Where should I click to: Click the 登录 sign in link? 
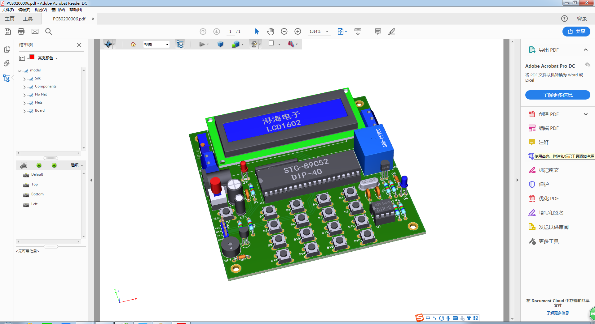coord(582,19)
